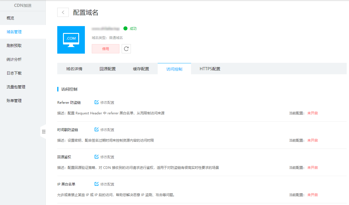Go to 日志下载 in the sidebar
The height and width of the screenshot is (205, 349).
coord(14,73)
